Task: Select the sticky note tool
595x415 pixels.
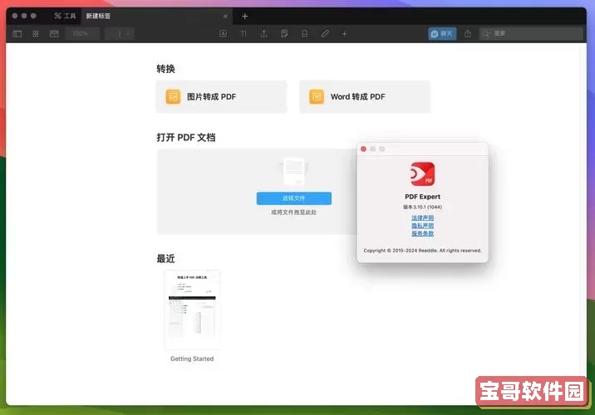Action: [x=284, y=34]
